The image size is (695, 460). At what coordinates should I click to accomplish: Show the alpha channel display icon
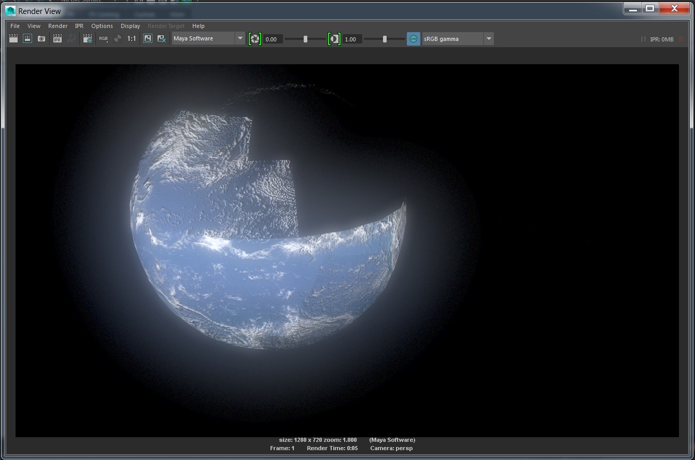tap(118, 38)
